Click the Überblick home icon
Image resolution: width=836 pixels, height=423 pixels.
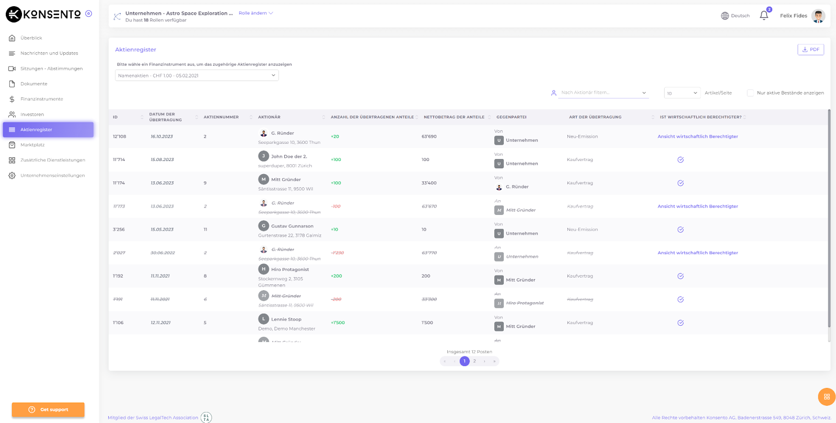click(x=12, y=38)
